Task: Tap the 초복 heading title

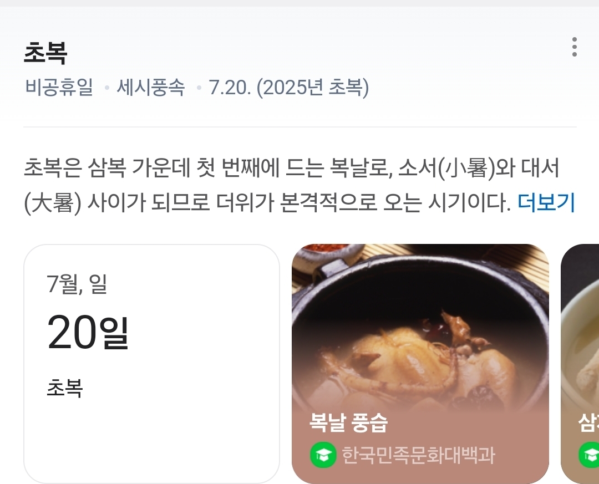Action: pos(45,53)
